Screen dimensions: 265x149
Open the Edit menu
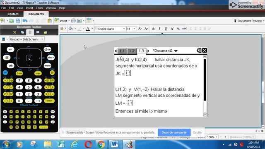pos(11,8)
